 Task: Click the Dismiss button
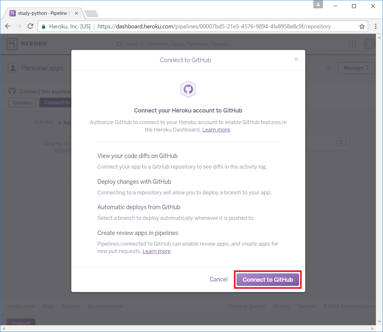pos(22,103)
